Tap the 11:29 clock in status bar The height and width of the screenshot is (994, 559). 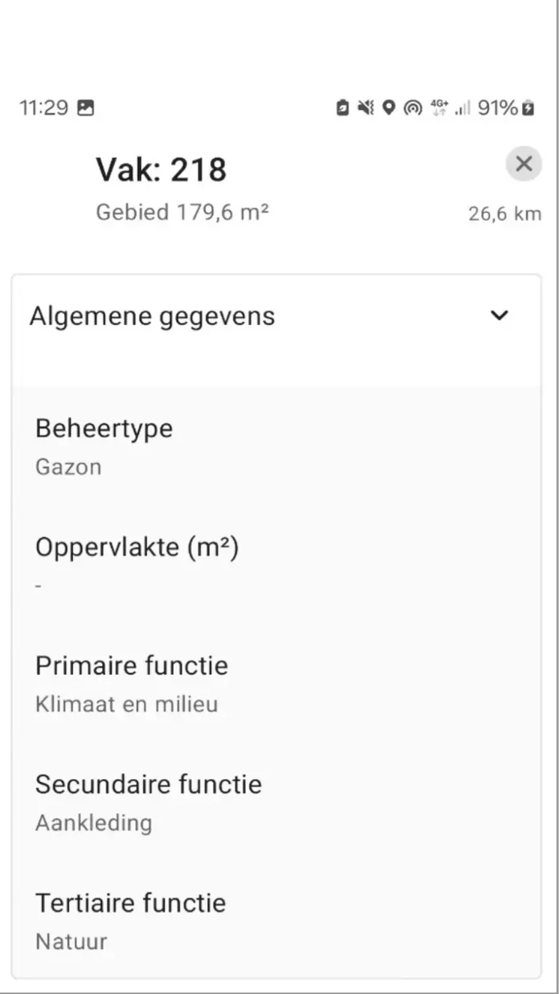click(x=44, y=109)
